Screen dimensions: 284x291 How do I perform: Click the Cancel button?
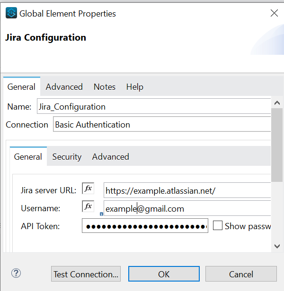tap(241, 274)
